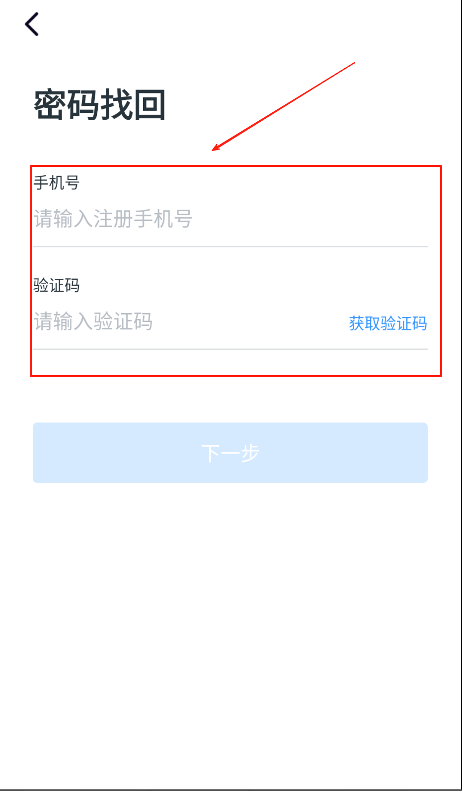
Task: Focus the 请输入验证码 code input
Action: (189, 322)
